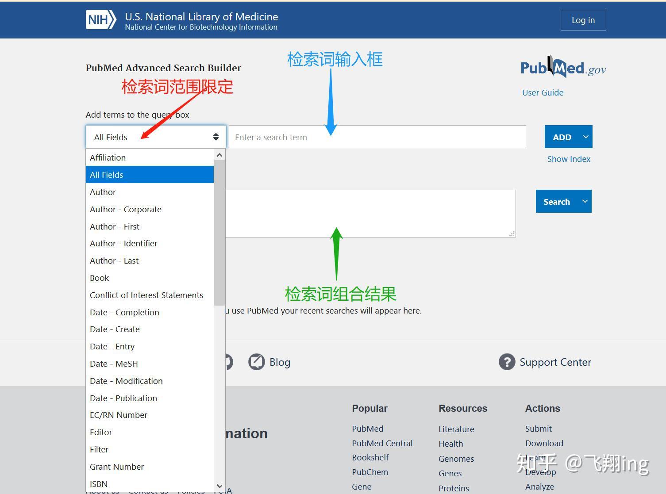
Task: Click the search term input box
Action: click(x=377, y=137)
